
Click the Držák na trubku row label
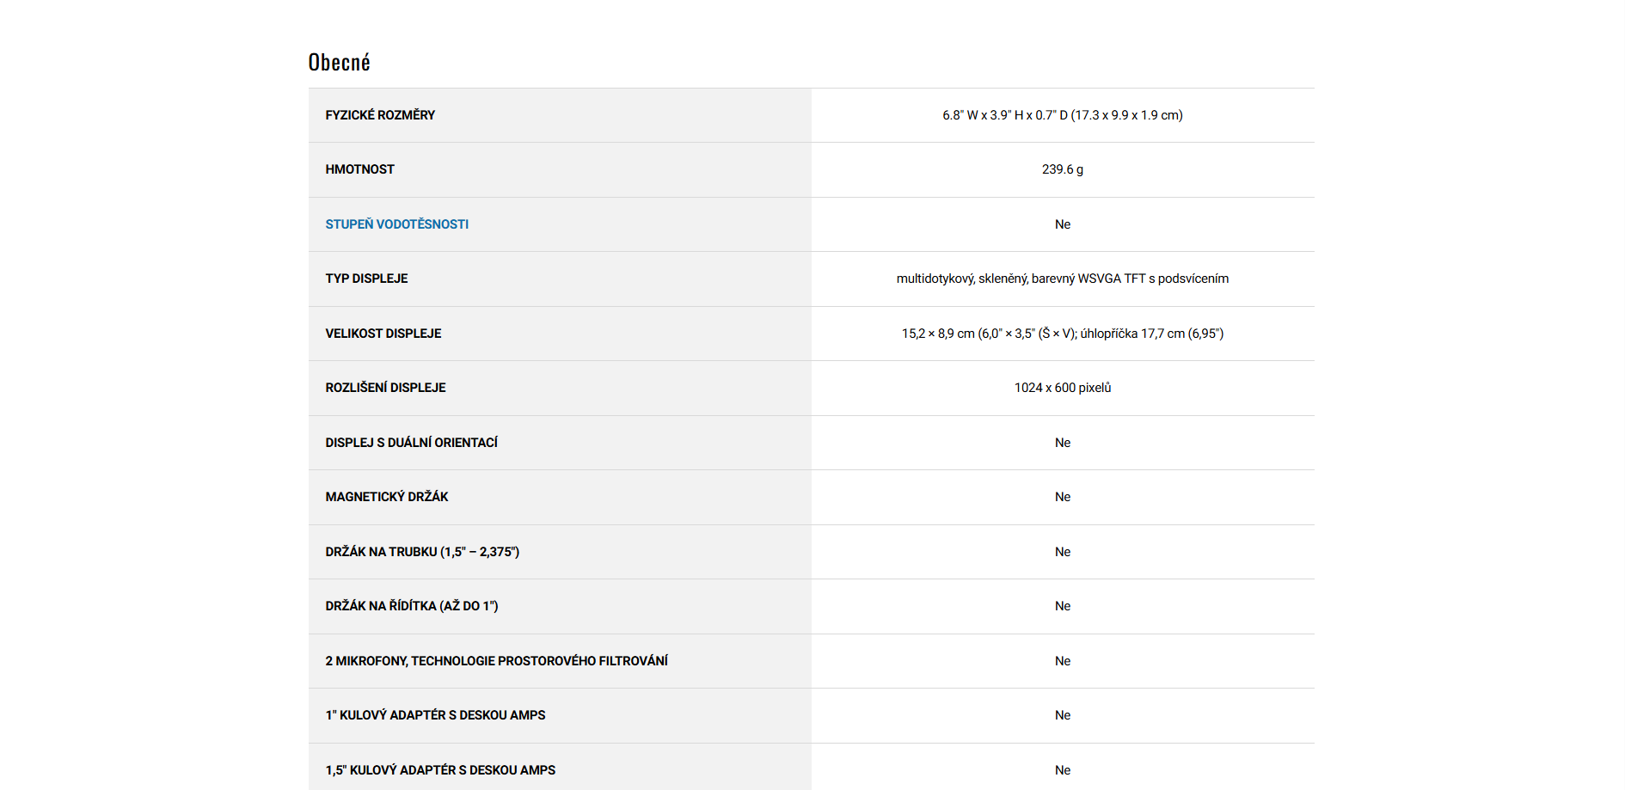tap(422, 552)
